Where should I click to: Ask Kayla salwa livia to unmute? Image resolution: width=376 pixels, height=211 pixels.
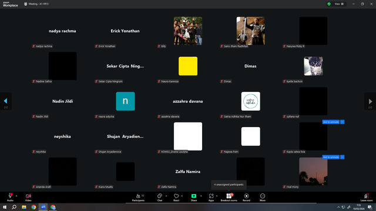click(331, 122)
